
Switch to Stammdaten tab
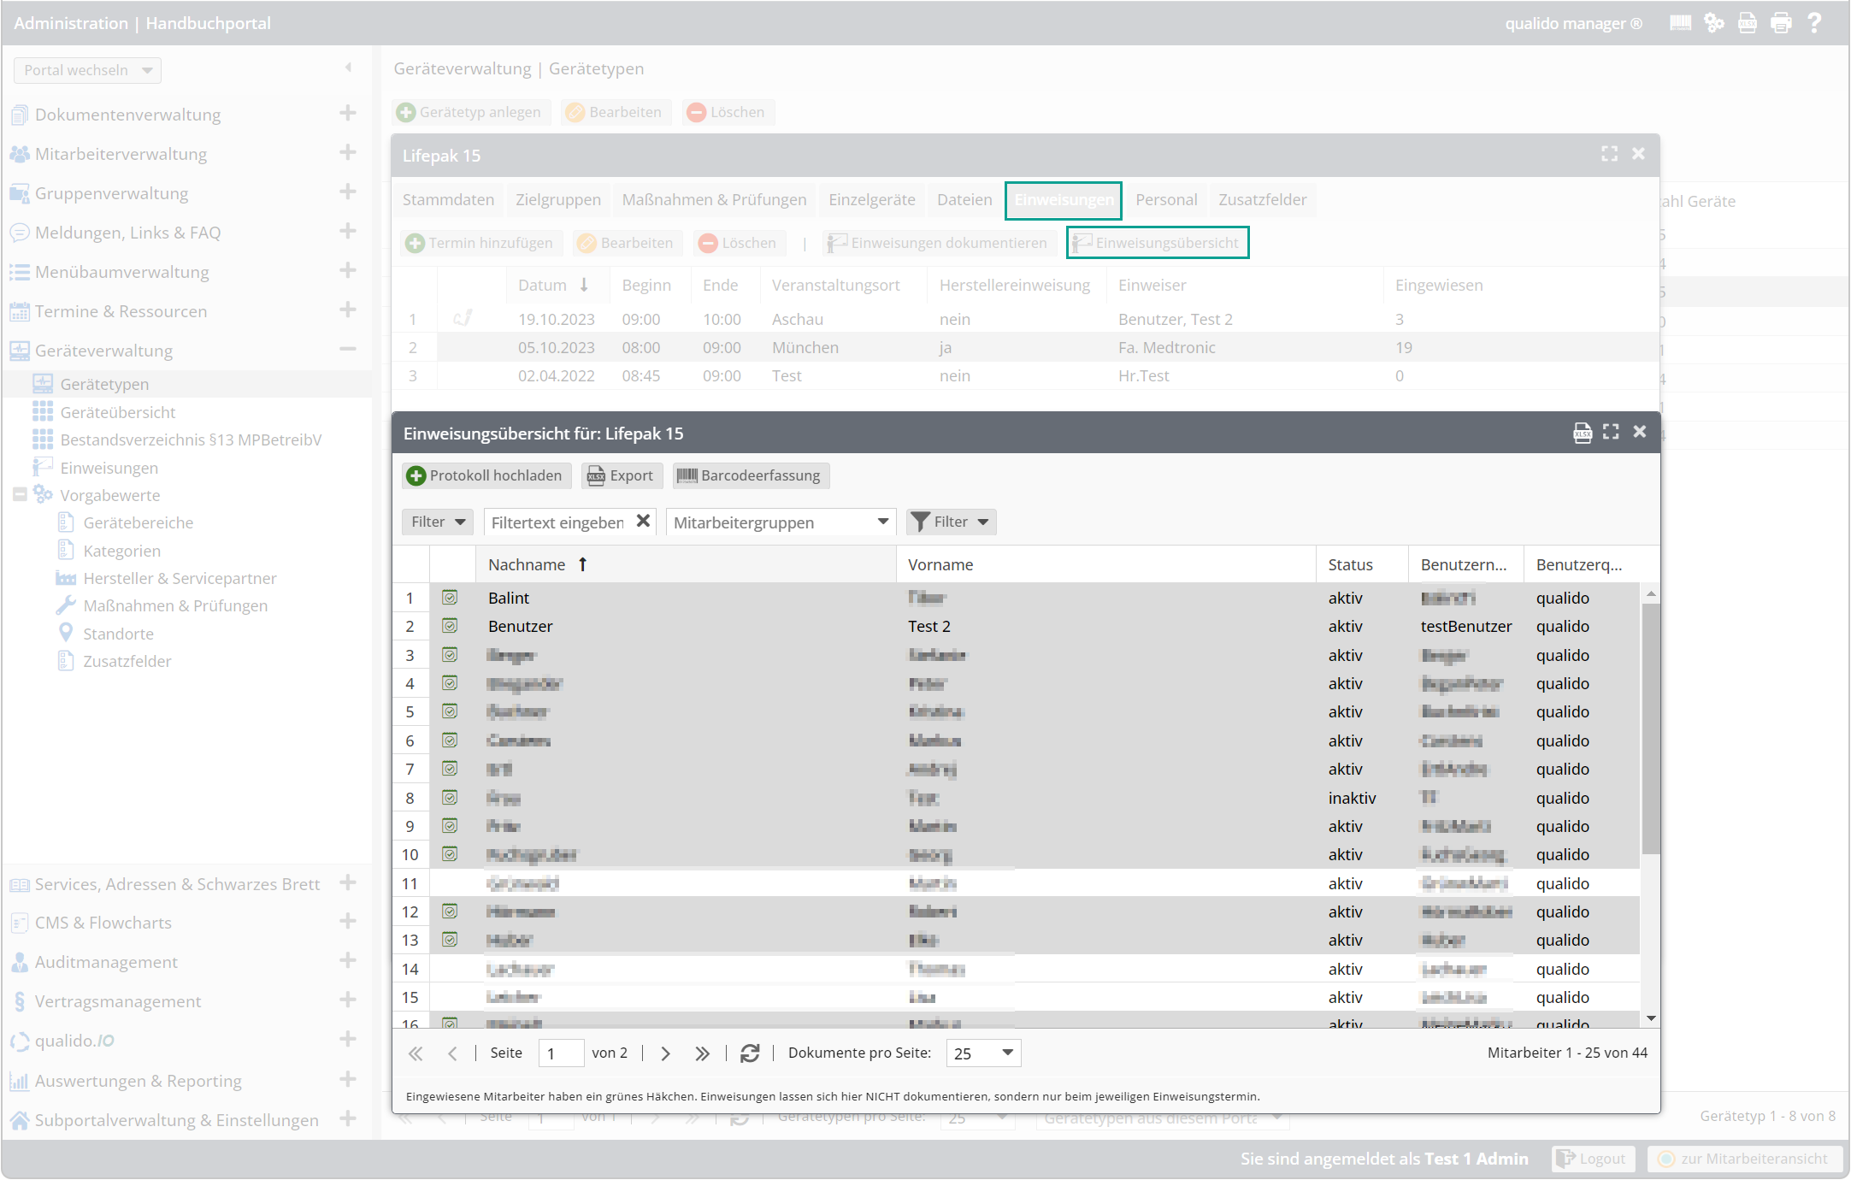[448, 199]
